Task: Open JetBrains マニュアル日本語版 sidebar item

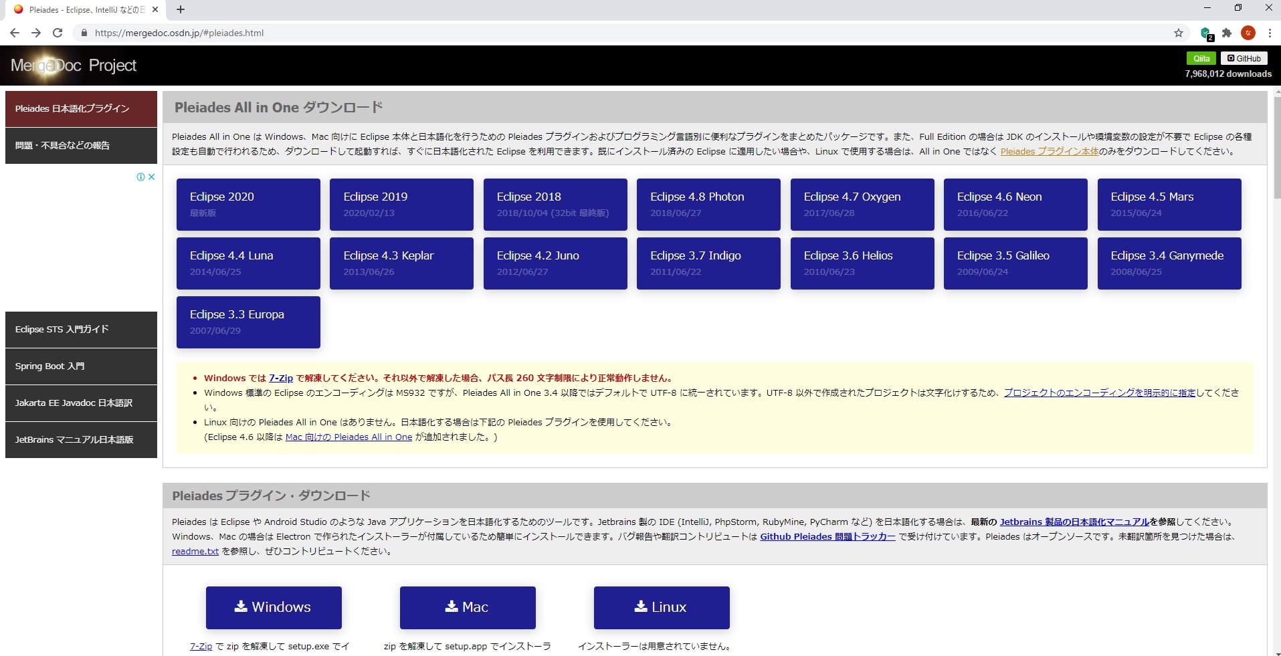Action: point(81,439)
